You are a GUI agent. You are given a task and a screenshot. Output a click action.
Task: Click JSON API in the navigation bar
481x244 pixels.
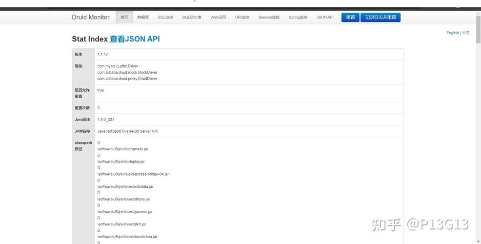click(325, 17)
